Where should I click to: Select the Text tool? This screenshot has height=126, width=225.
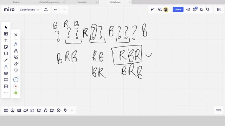[6, 41]
